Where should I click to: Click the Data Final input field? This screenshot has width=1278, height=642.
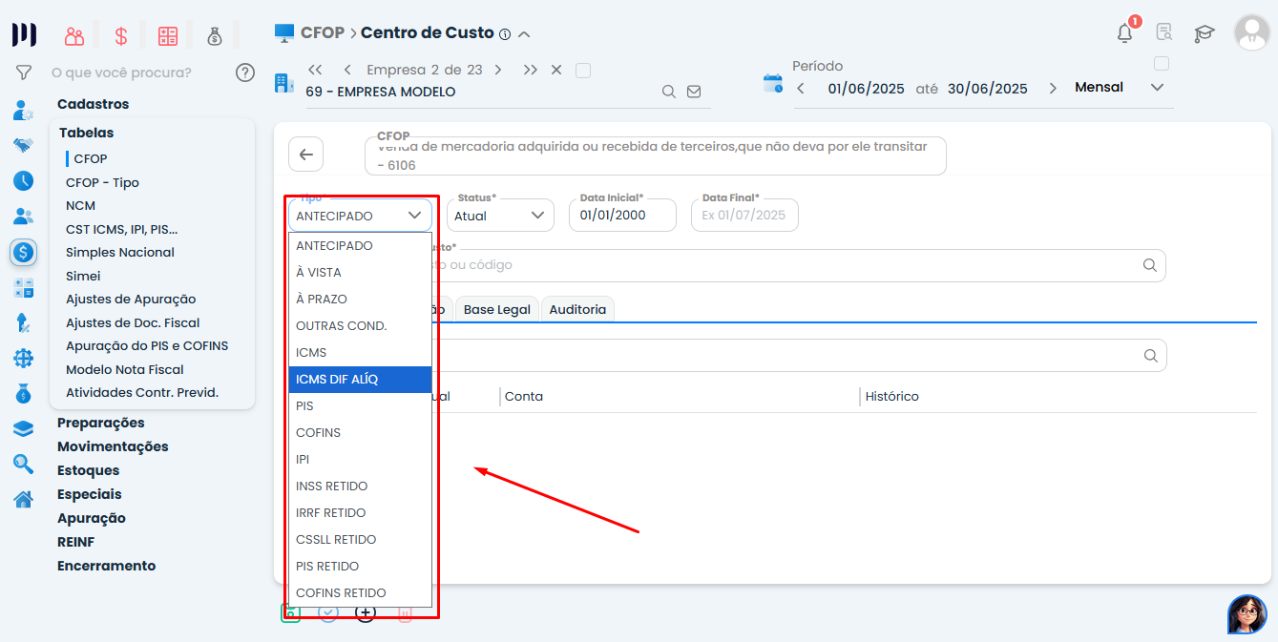click(744, 216)
